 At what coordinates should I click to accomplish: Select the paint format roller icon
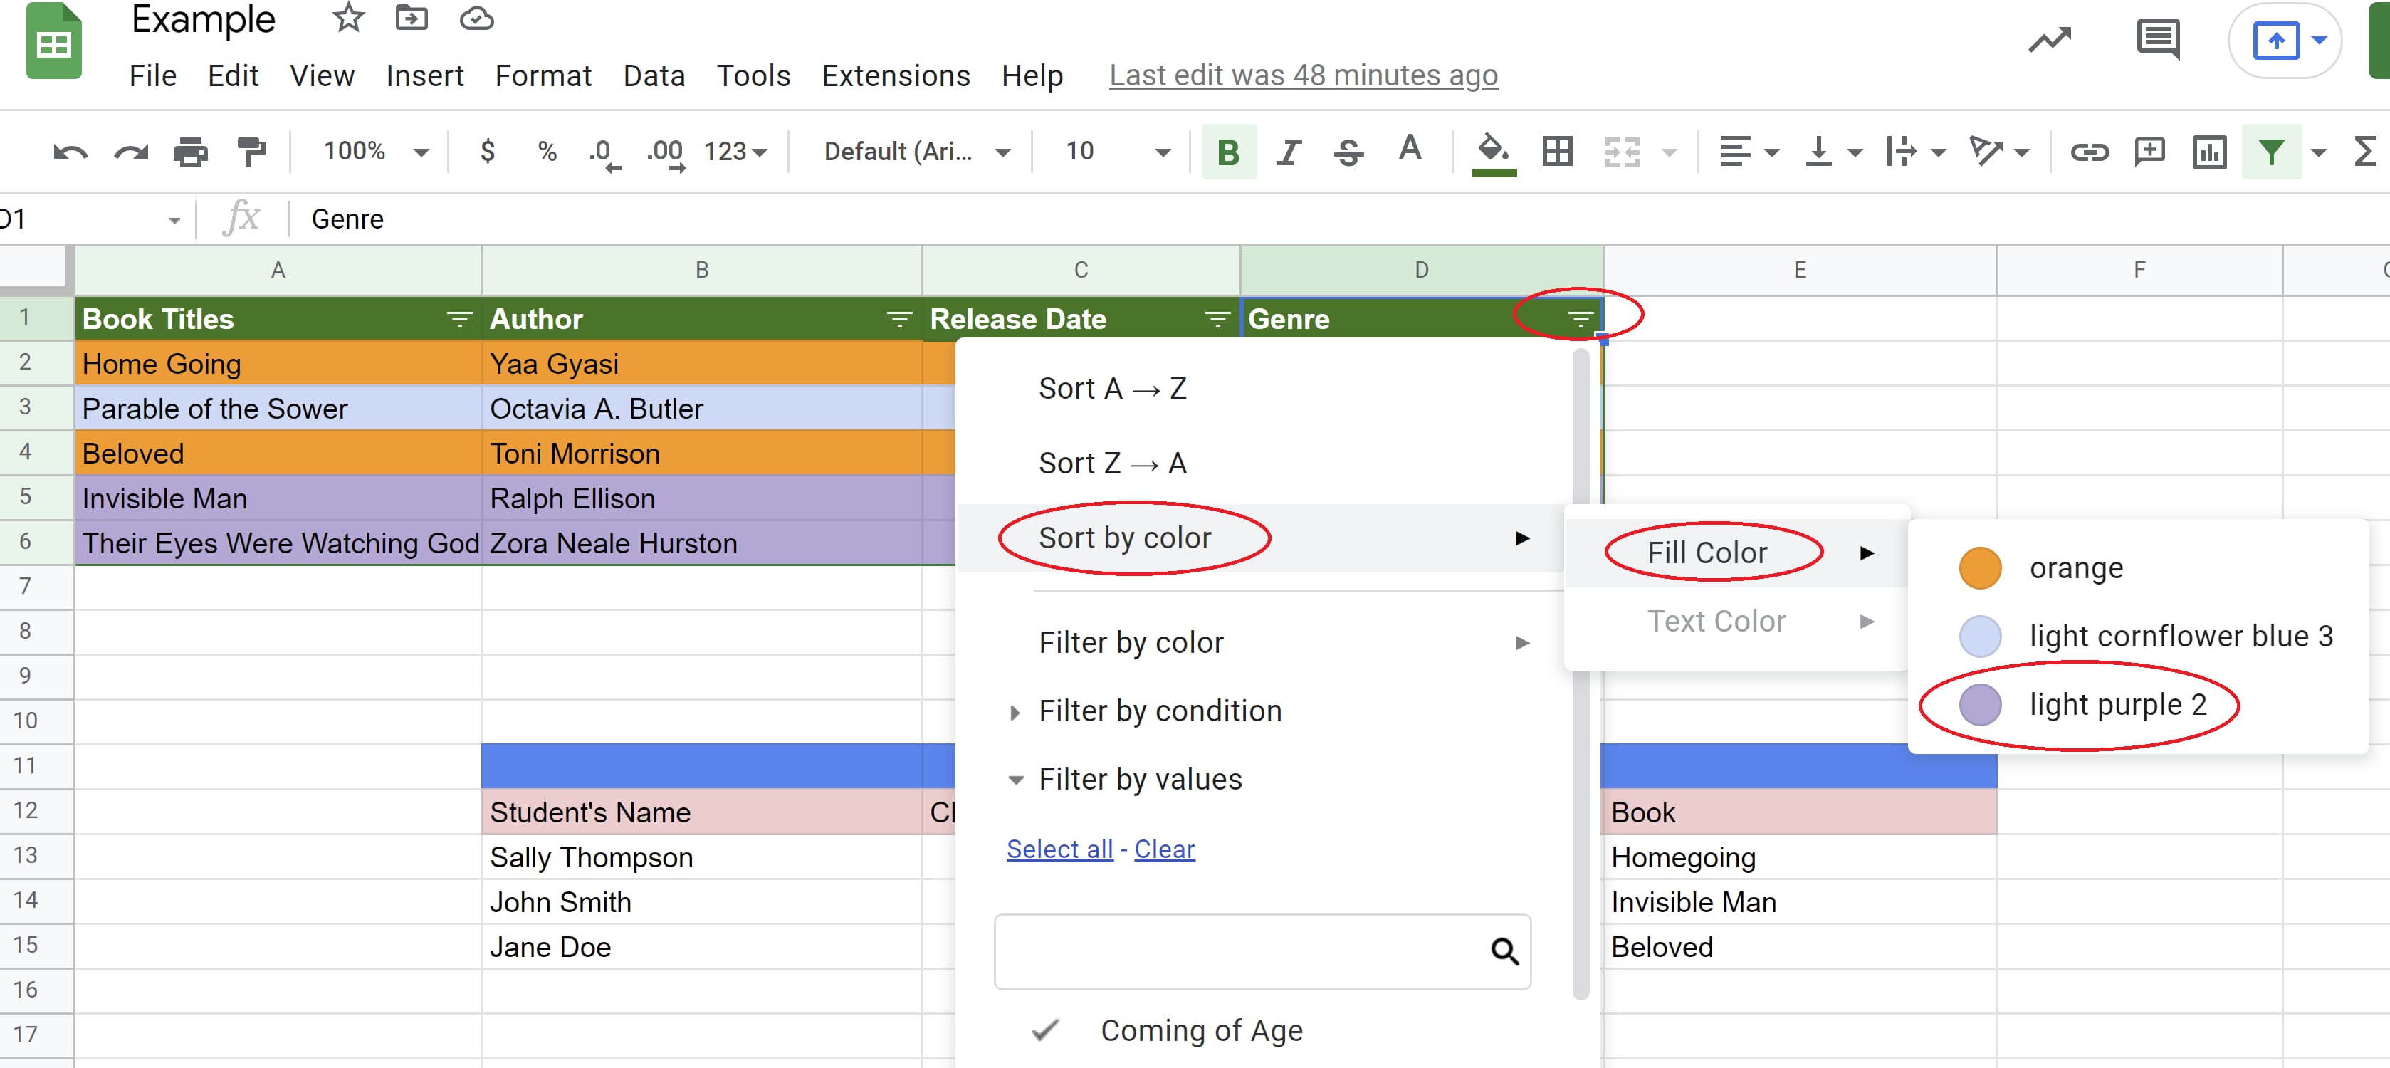(x=251, y=151)
